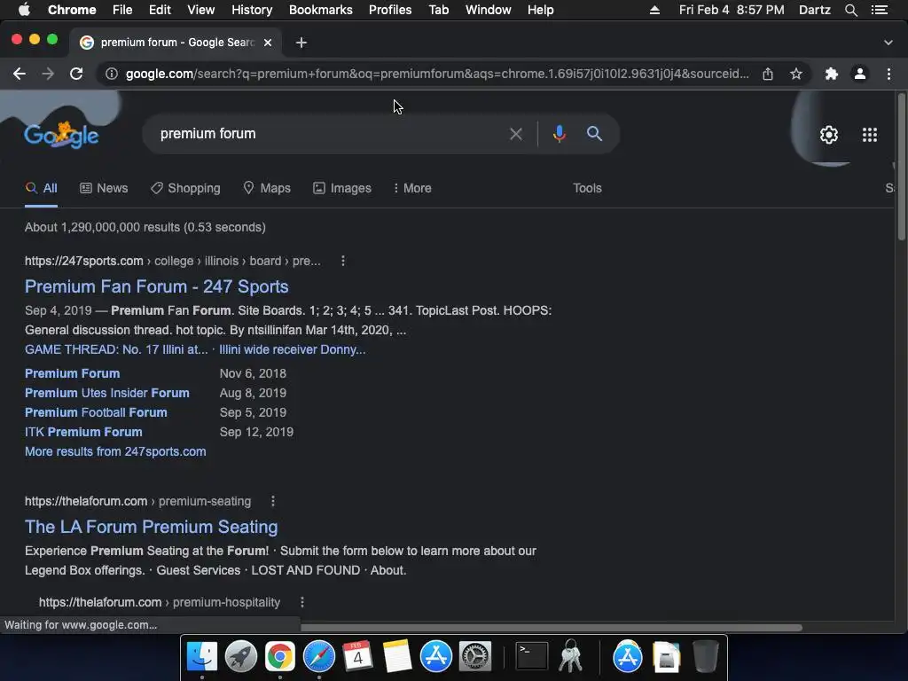
Task: Open Finder from the Dock
Action: coord(202,657)
